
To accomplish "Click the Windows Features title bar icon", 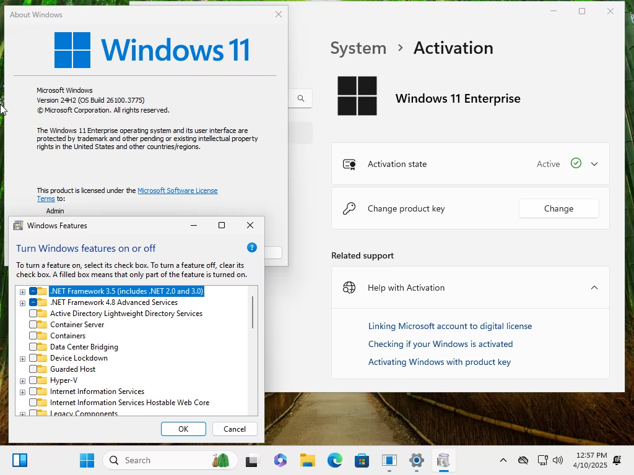I will (x=18, y=225).
